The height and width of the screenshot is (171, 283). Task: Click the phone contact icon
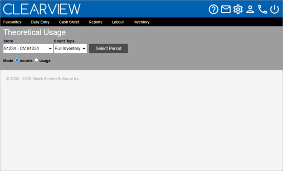pyautogui.click(x=262, y=9)
